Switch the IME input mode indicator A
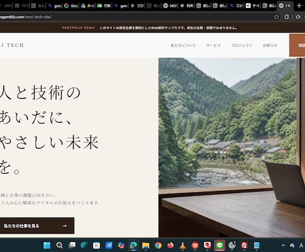The width and height of the screenshot is (305, 252). 301,245
